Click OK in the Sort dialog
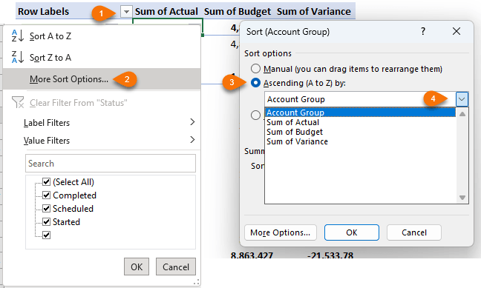 (352, 232)
